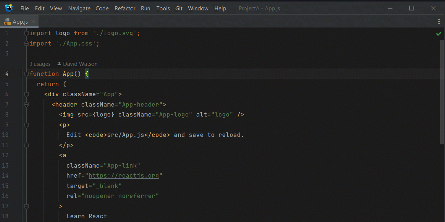Open the Run menu
This screenshot has width=445, height=222.
(145, 8)
